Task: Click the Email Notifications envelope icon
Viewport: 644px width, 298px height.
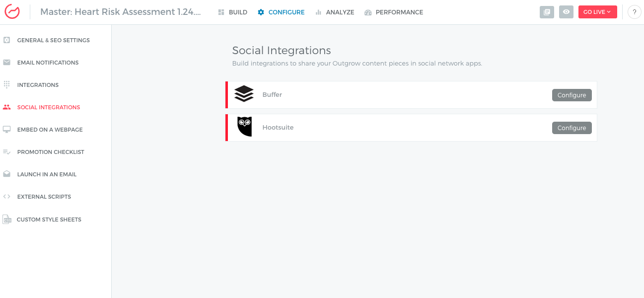Action: click(7, 63)
